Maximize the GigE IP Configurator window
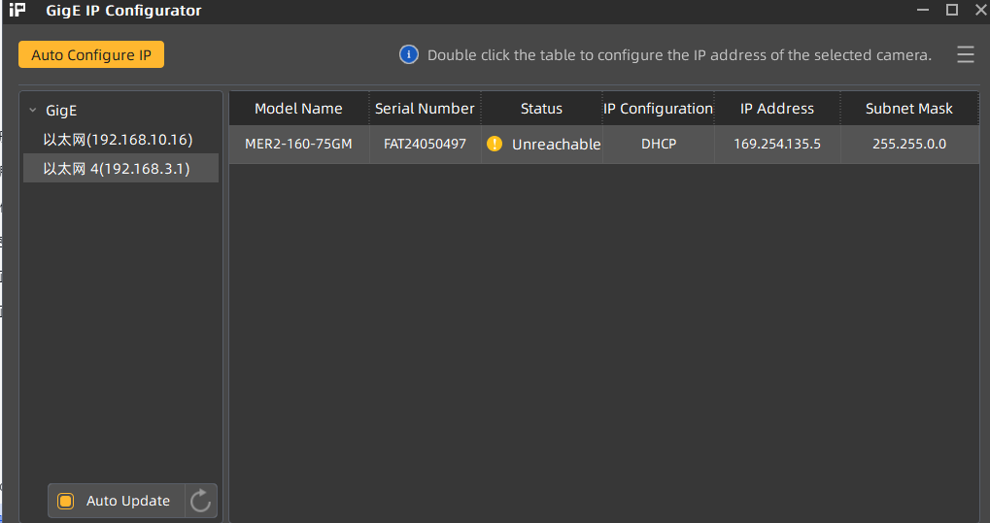This screenshot has height=523, width=990. (952, 10)
